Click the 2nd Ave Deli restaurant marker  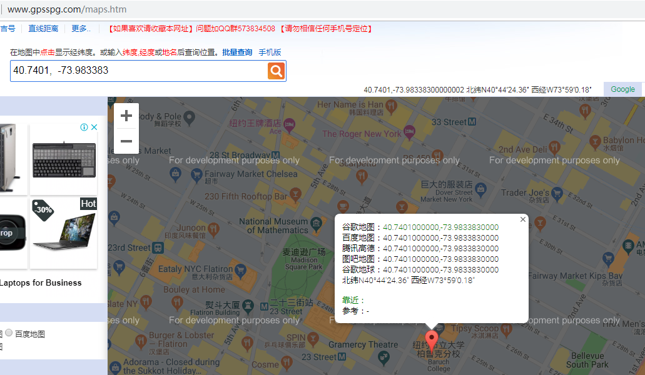coord(554,147)
